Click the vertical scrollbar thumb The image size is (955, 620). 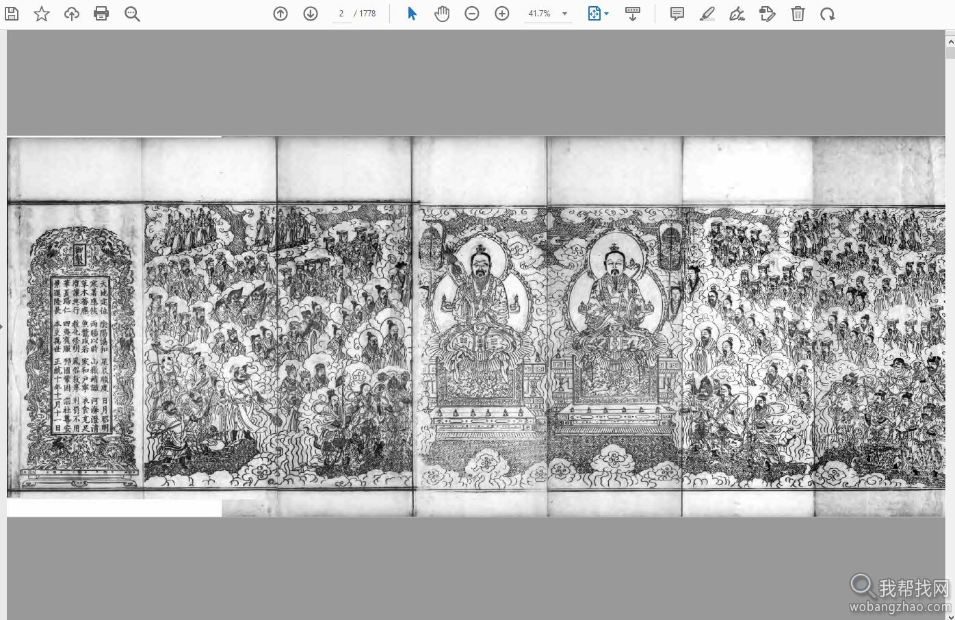coord(950,52)
